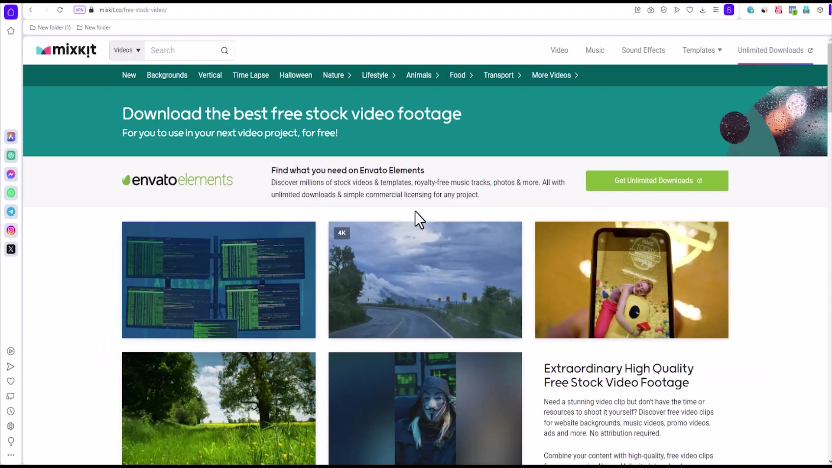
Task: Open WhatsApp sidebar icon
Action: [x=11, y=193]
